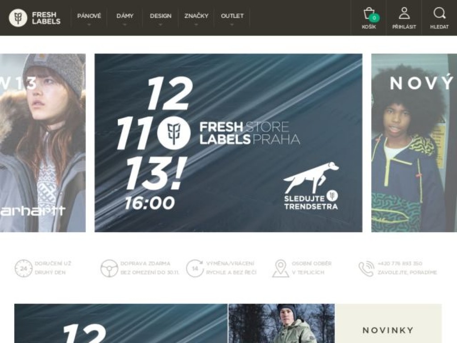Select the Carhartt slide on the left
Image resolution: width=457 pixels, height=343 pixels.
(x=43, y=143)
